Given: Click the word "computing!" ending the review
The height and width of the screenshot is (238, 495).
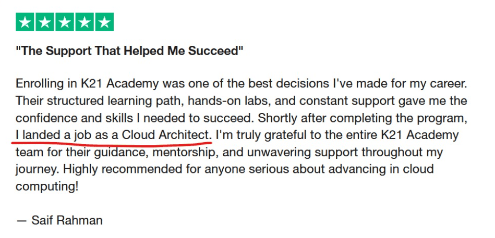Looking at the screenshot, I should (47, 186).
